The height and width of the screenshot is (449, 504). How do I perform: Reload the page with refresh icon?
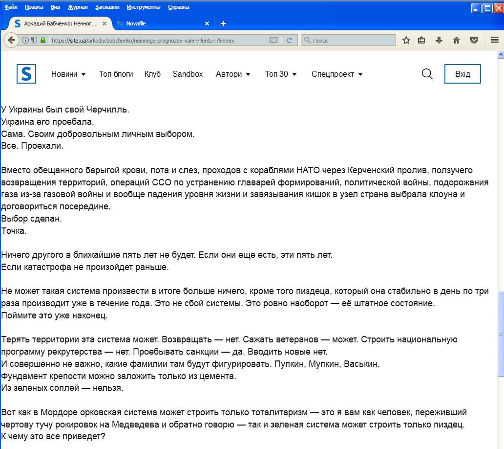click(289, 40)
